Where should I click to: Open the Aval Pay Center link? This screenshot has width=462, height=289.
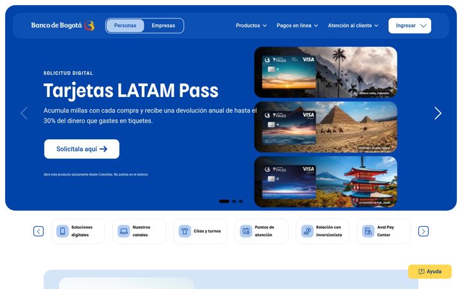tap(384, 231)
